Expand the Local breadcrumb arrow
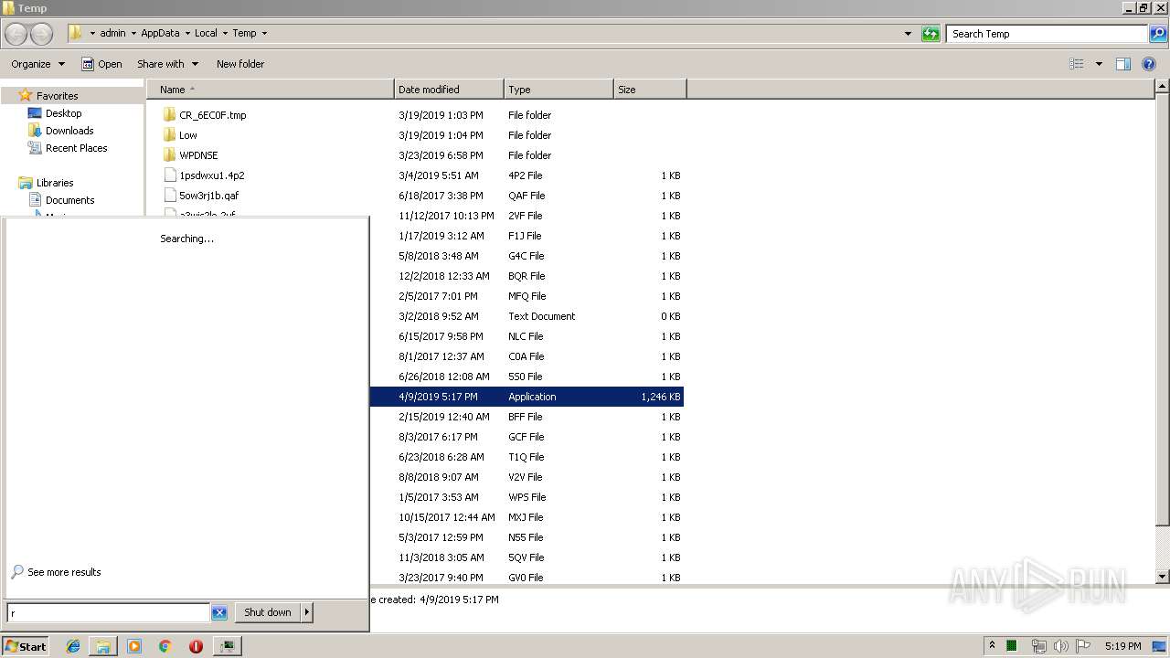Image resolution: width=1170 pixels, height=658 pixels. pyautogui.click(x=225, y=34)
